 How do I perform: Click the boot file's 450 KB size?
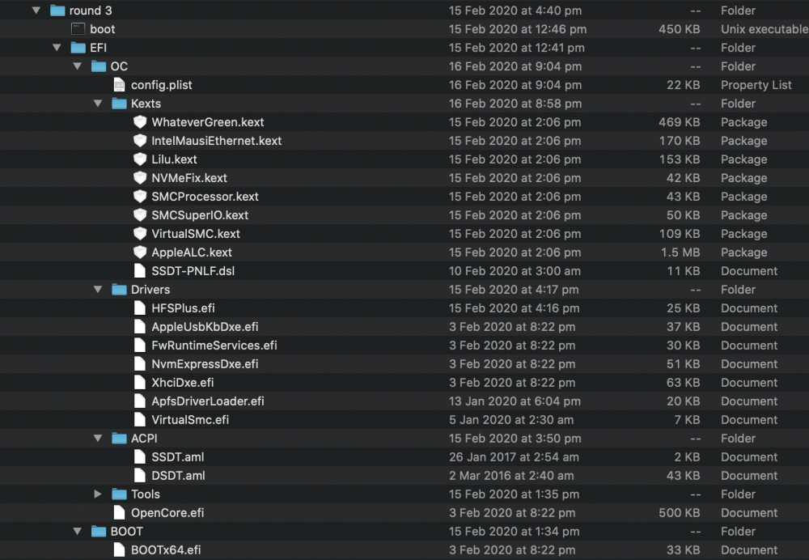coord(679,29)
